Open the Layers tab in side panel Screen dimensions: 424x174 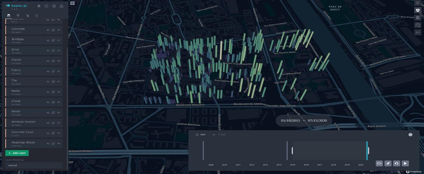coord(9,15)
